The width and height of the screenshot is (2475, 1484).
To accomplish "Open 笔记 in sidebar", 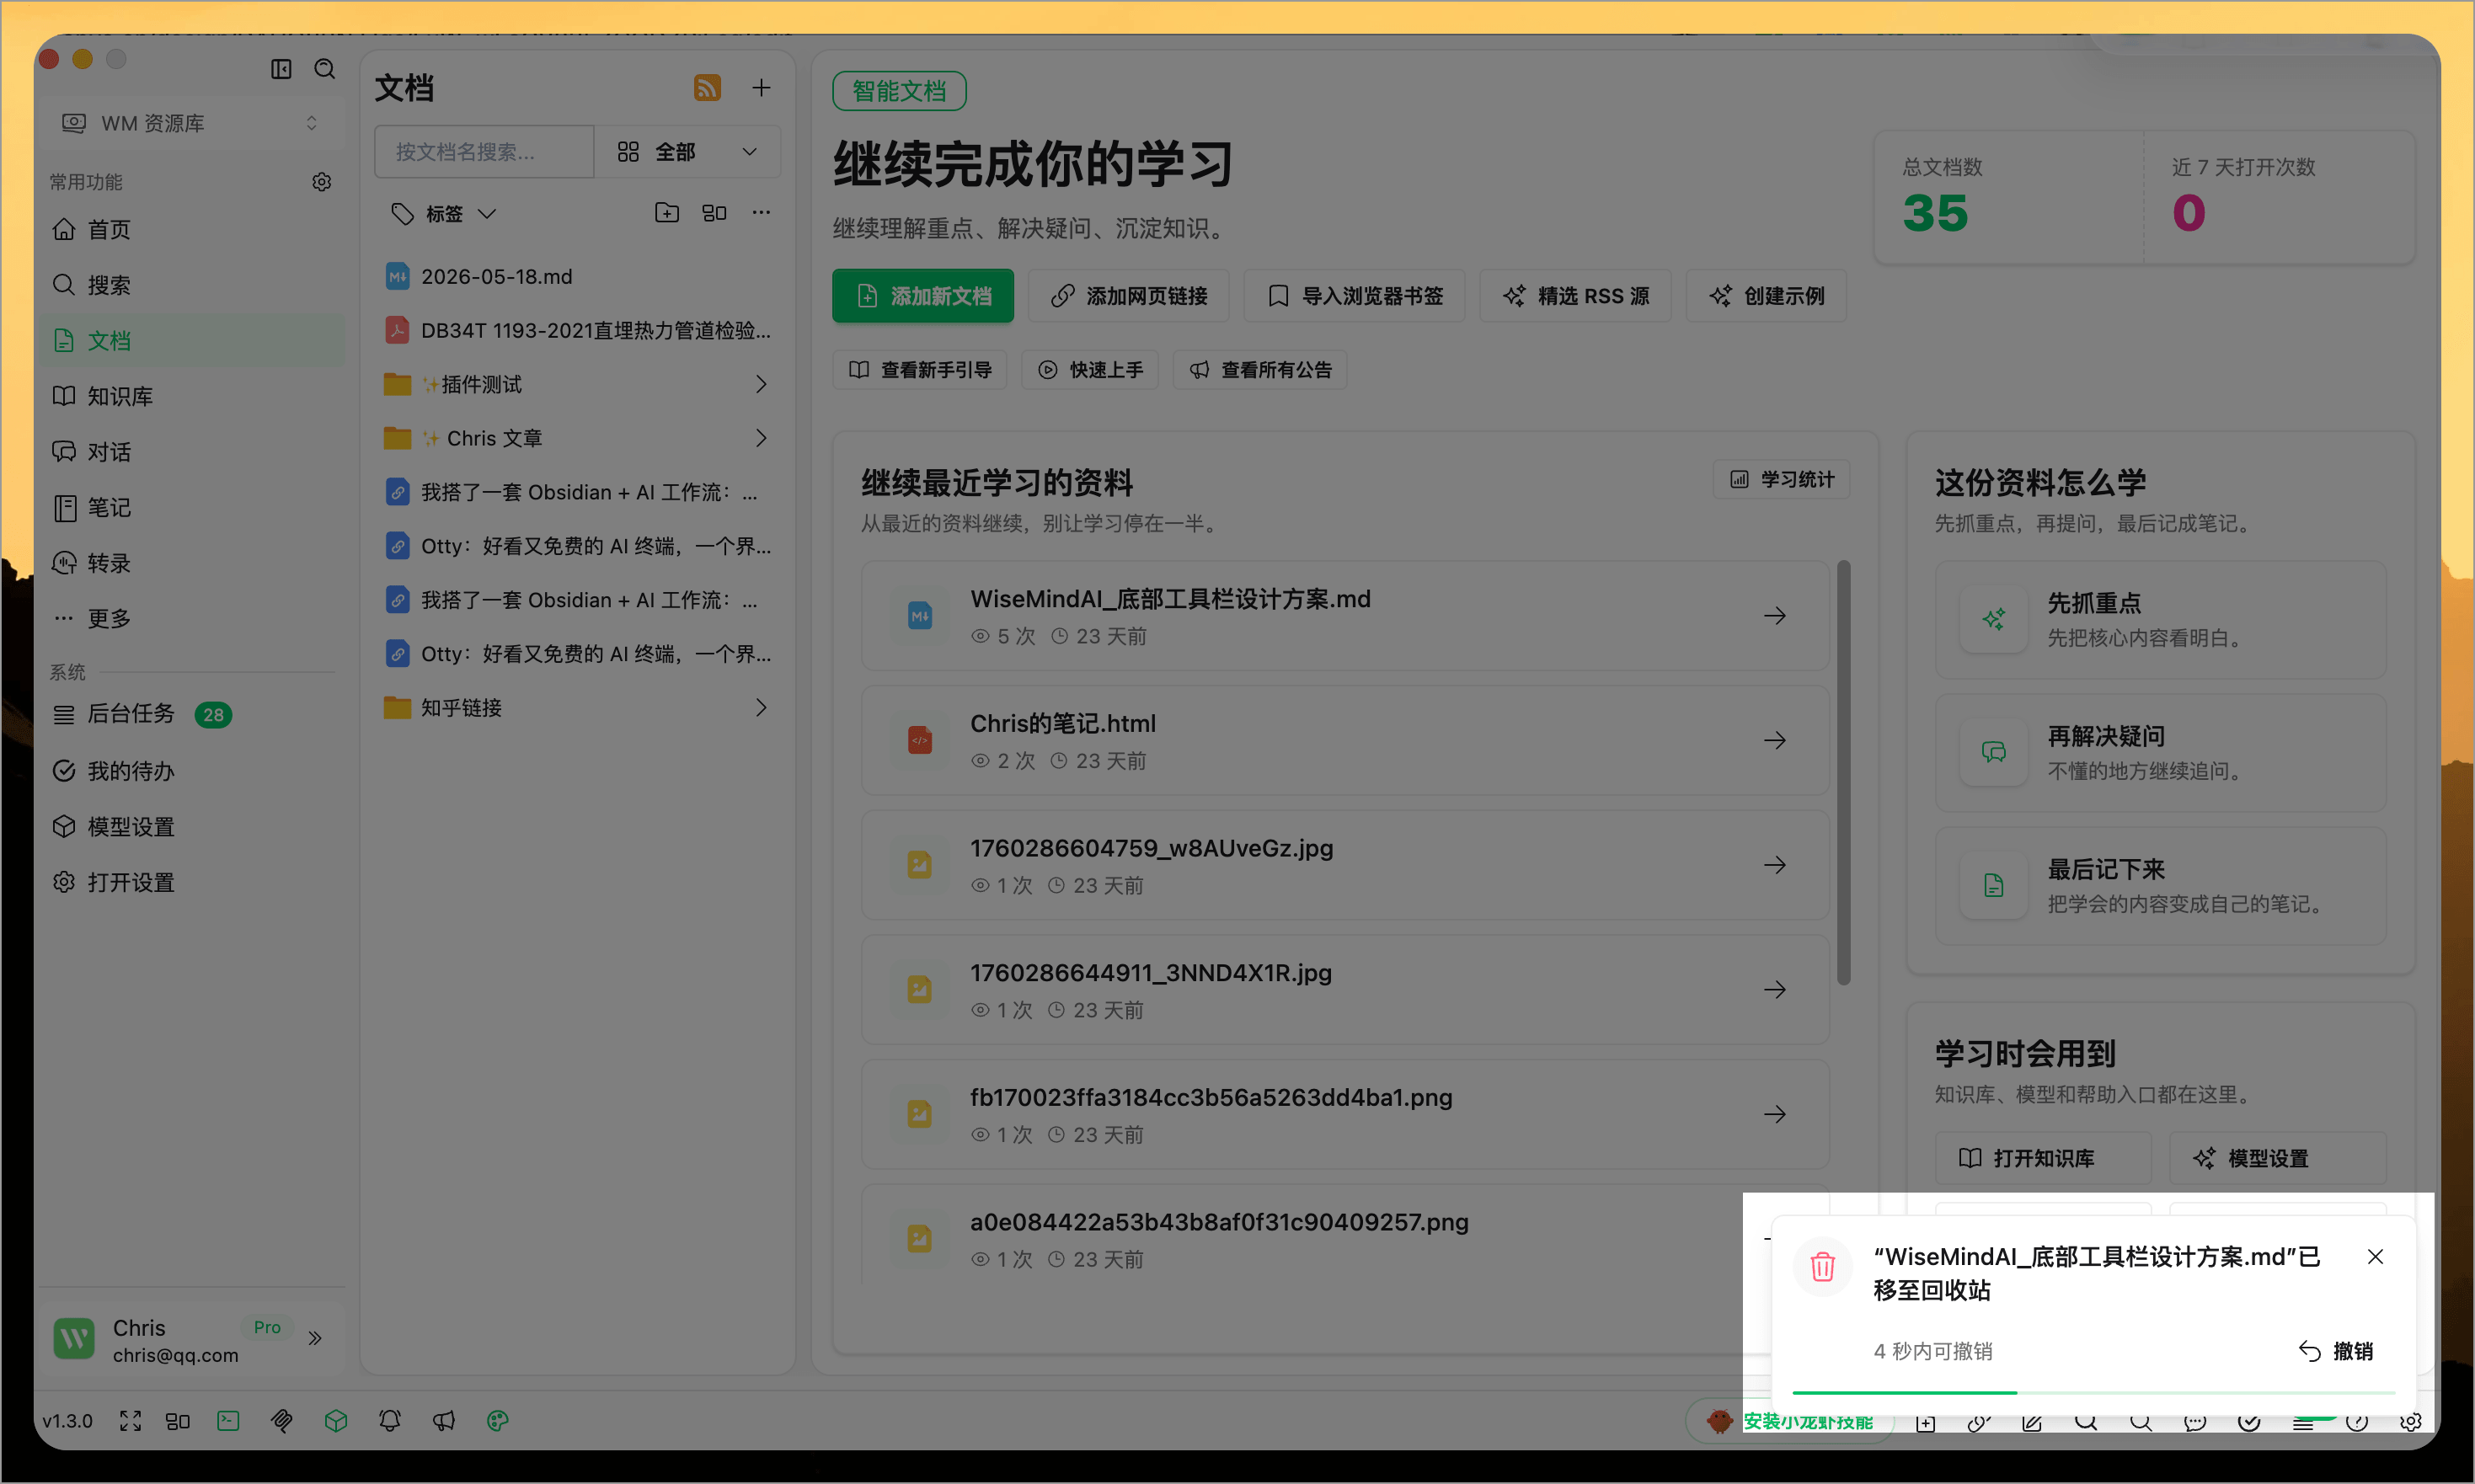I will coord(190,507).
